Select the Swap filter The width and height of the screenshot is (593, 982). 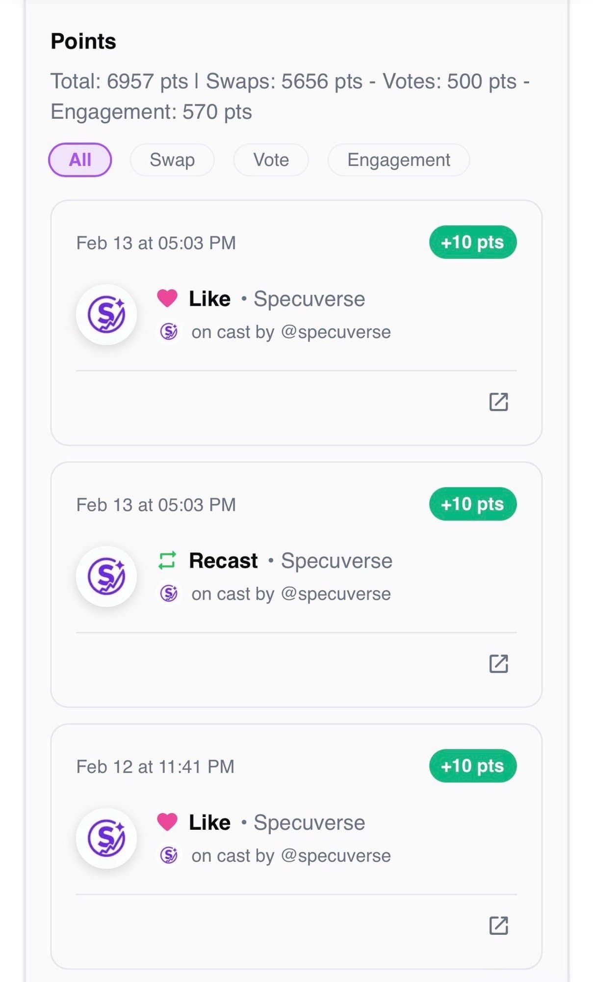click(172, 160)
